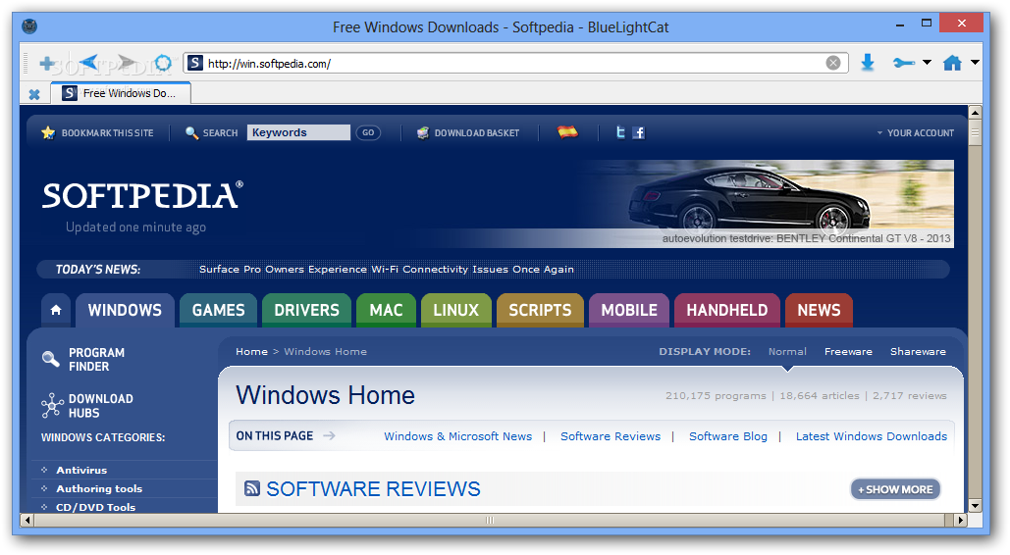Open Program Finder magnifier icon

pyautogui.click(x=50, y=359)
